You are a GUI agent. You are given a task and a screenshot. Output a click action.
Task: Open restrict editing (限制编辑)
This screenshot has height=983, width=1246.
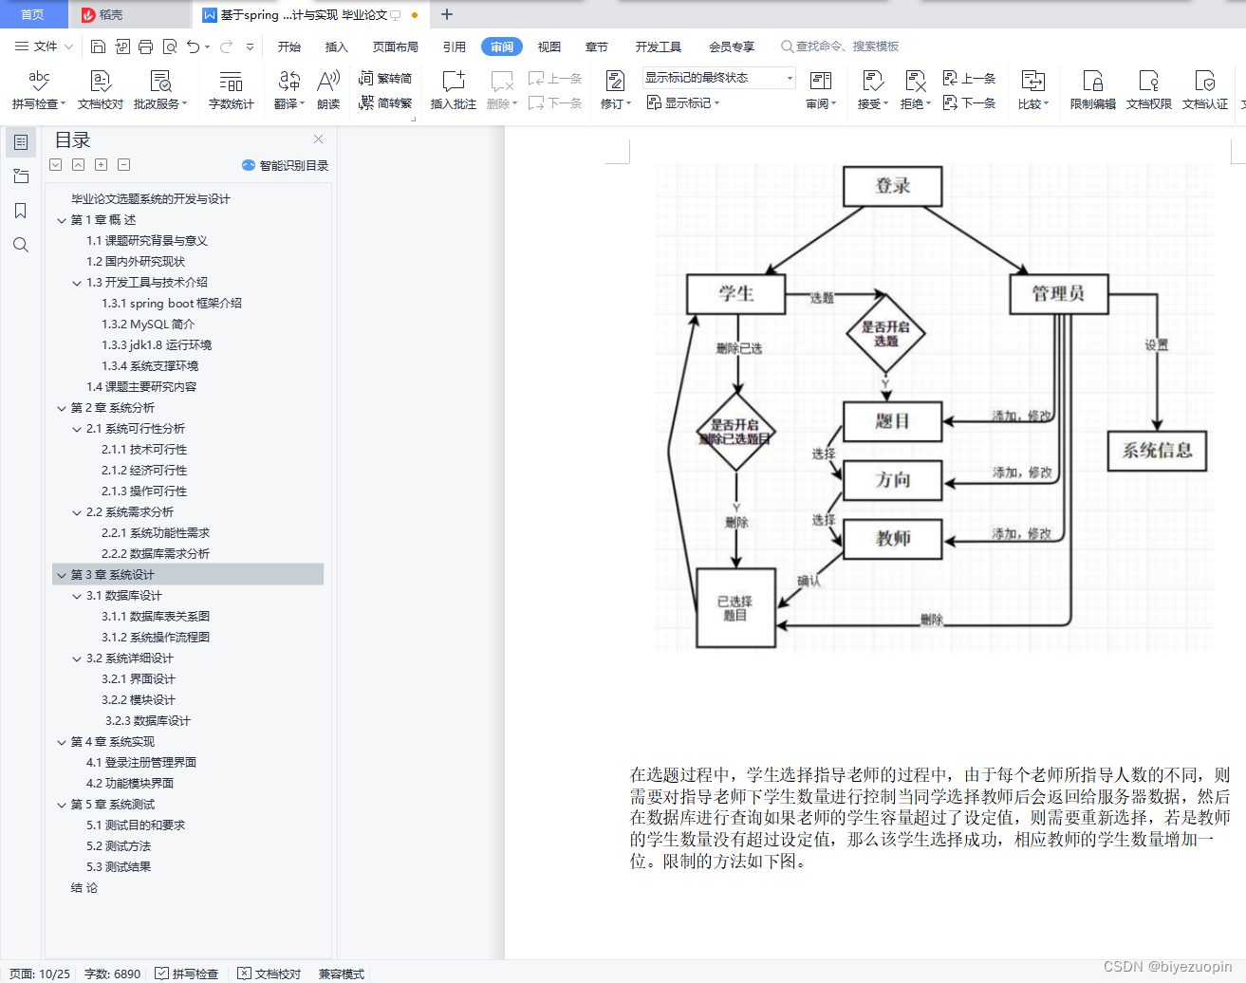point(1093,90)
